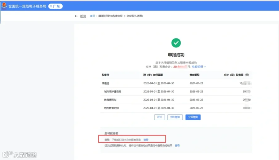The height and width of the screenshot is (160, 279).
Task: Click the 评价 button
Action: pos(159,117)
